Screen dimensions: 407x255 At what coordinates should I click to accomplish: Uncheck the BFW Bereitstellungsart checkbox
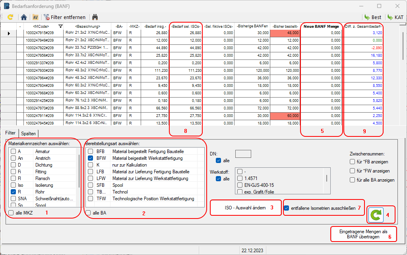[91, 158]
